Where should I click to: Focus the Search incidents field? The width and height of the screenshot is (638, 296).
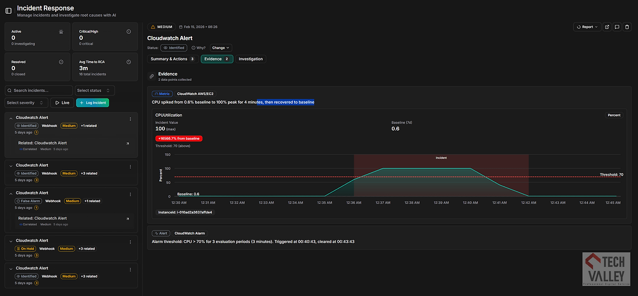point(39,90)
